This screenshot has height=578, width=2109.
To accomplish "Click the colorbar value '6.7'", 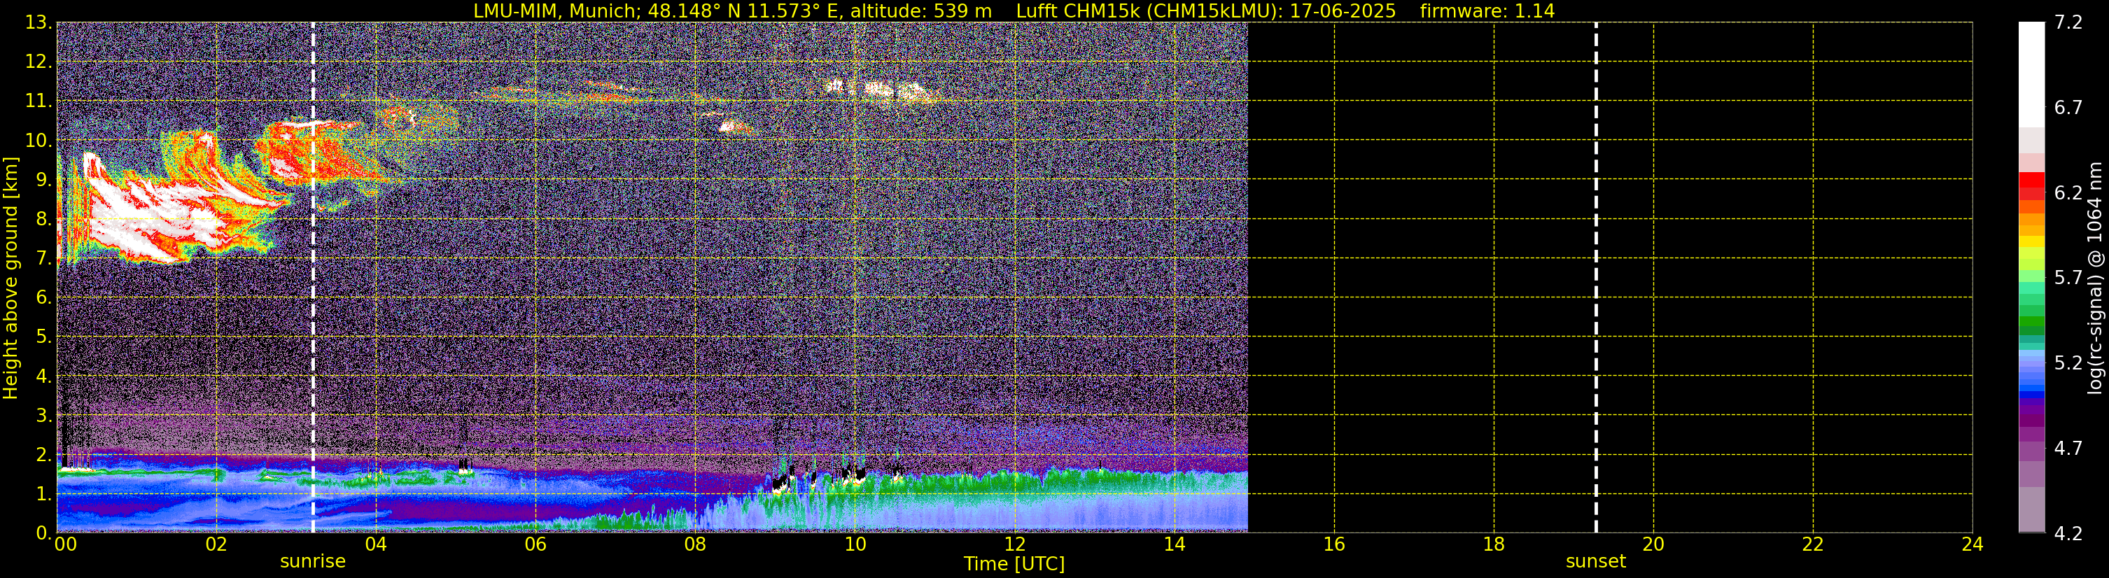I will coord(2068,108).
